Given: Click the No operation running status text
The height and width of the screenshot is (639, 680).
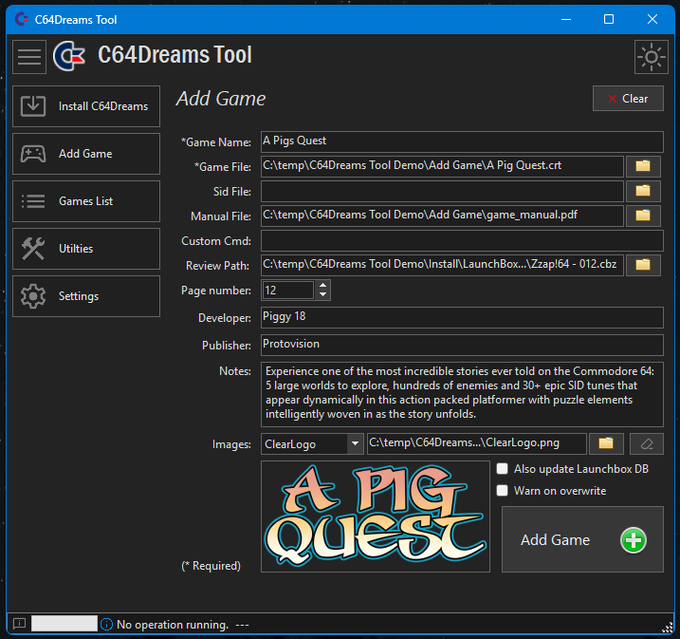Looking at the screenshot, I should pyautogui.click(x=173, y=625).
